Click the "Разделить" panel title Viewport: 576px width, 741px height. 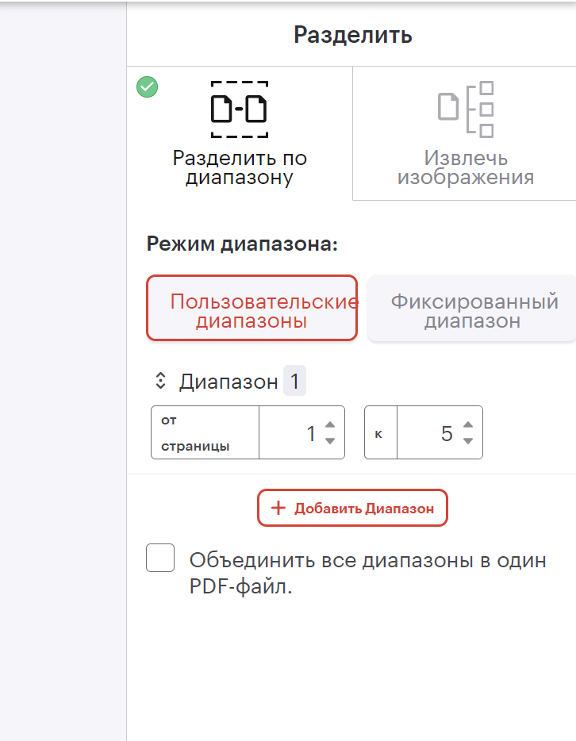tap(353, 35)
